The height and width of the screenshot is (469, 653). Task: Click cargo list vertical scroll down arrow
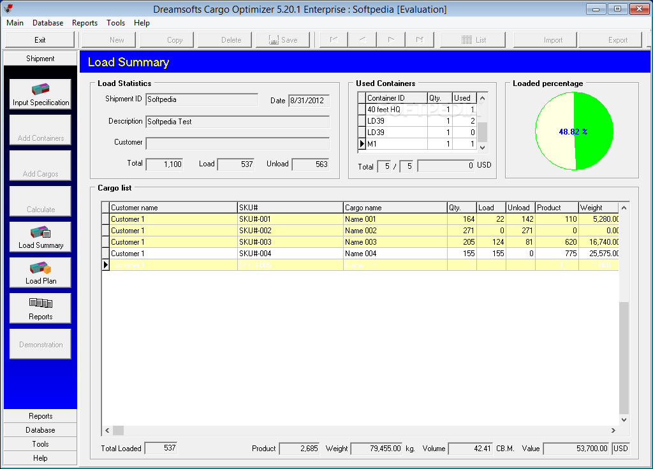click(624, 420)
